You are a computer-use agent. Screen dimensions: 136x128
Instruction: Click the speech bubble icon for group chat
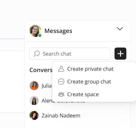coord(61,82)
